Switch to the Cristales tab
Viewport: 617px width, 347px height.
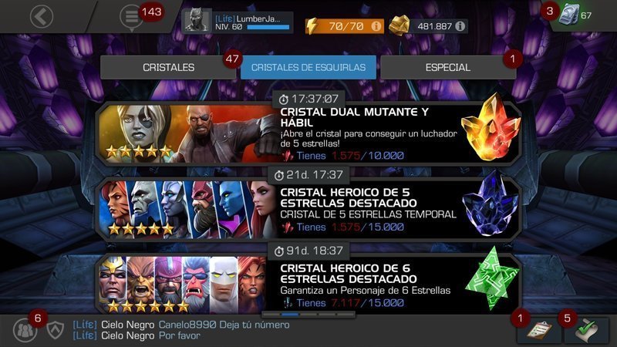[168, 67]
